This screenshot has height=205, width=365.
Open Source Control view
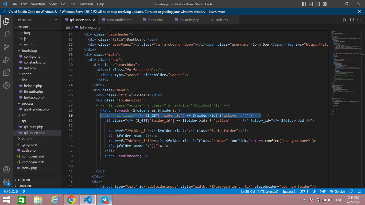(x=6, y=47)
